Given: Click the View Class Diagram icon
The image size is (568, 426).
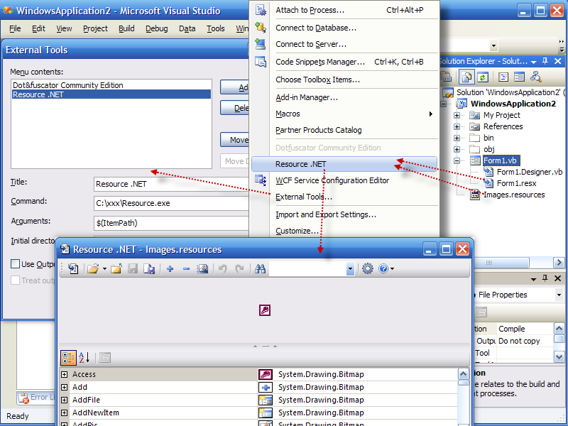Looking at the screenshot, I should (535, 77).
